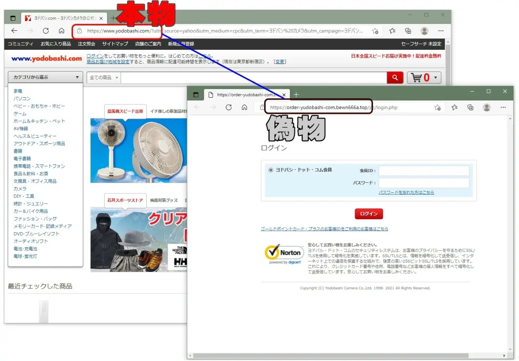Click fan product banner image
The image size is (519, 361).
pos(138,150)
